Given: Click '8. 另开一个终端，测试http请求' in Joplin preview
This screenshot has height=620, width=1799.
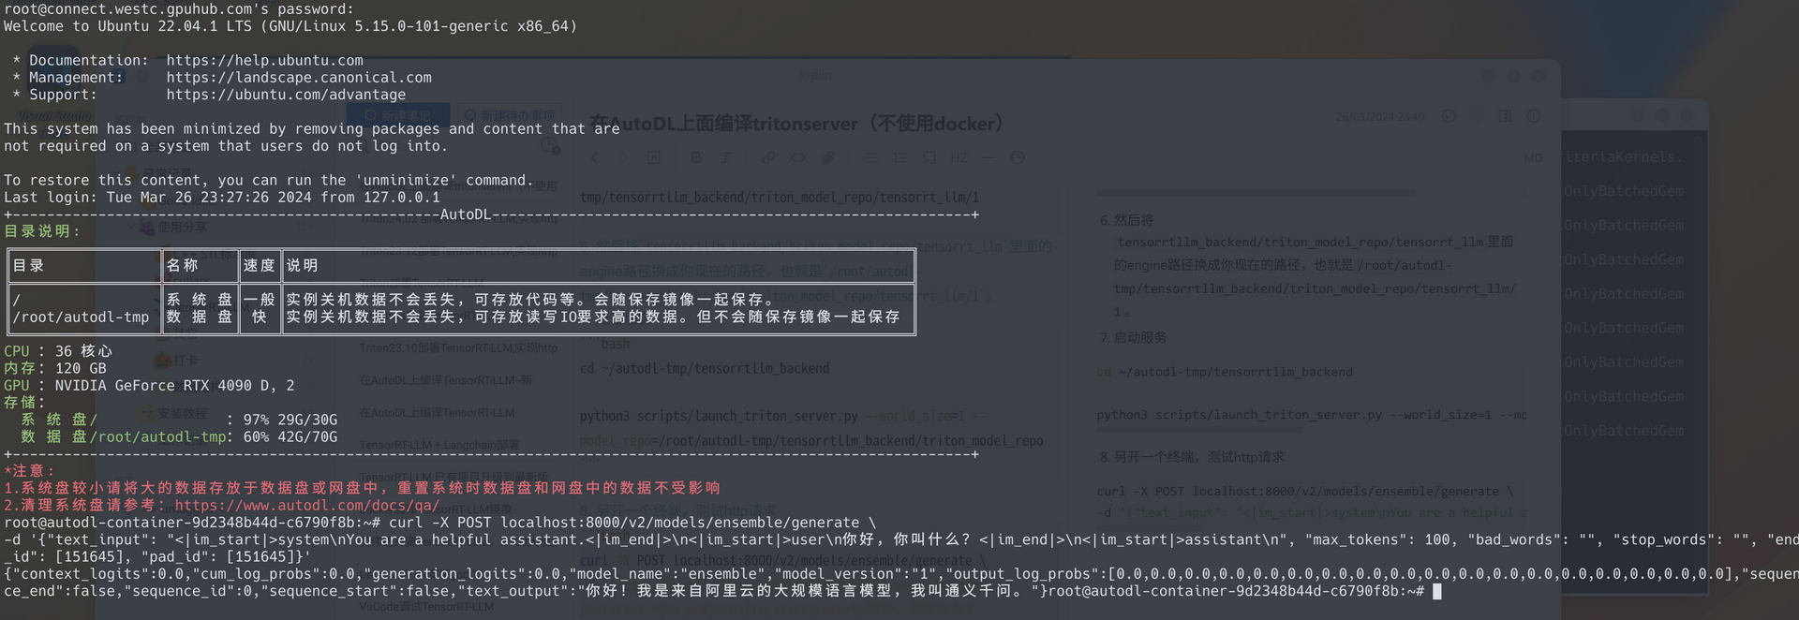Looking at the screenshot, I should [x=1192, y=457].
